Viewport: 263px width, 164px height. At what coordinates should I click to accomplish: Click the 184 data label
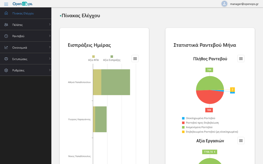pyautogui.click(x=209, y=110)
